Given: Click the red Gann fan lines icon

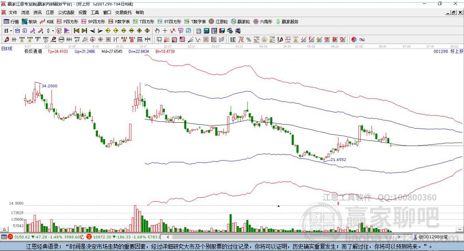Looking at the screenshot, I should (167, 40).
